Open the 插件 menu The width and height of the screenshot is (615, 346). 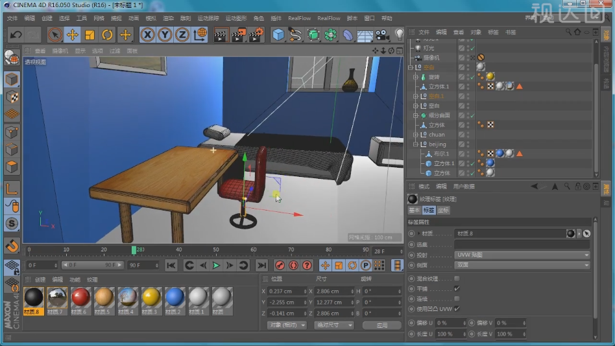[x=276, y=18]
